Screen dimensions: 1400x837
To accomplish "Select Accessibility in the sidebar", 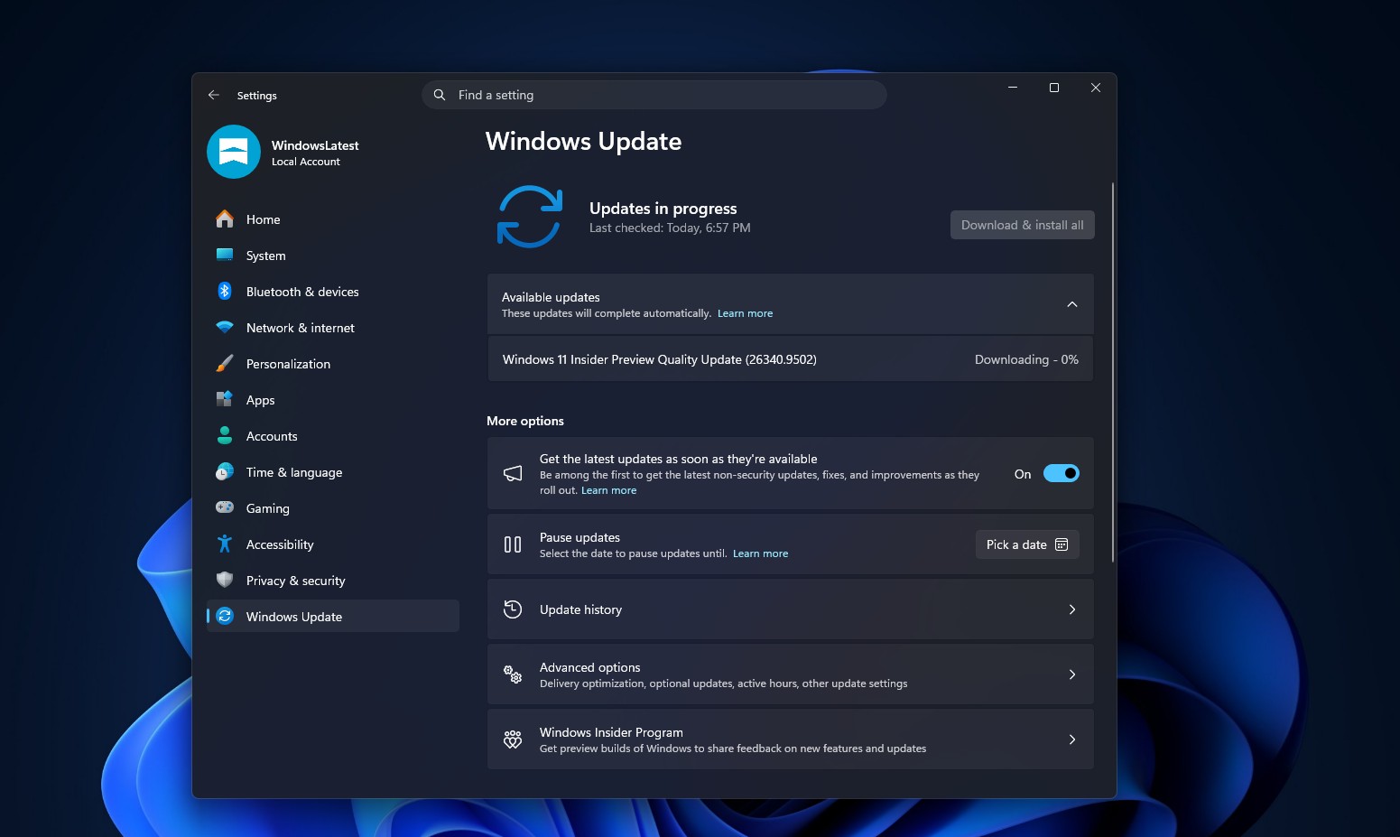I will point(333,544).
